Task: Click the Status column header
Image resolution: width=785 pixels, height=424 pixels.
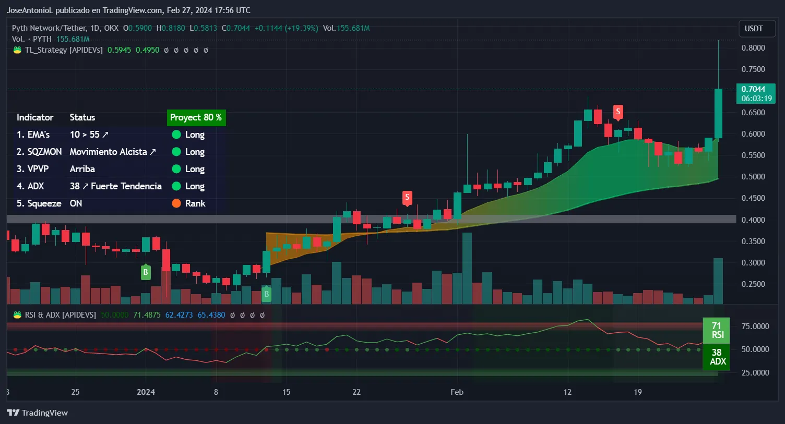Action: [x=82, y=117]
